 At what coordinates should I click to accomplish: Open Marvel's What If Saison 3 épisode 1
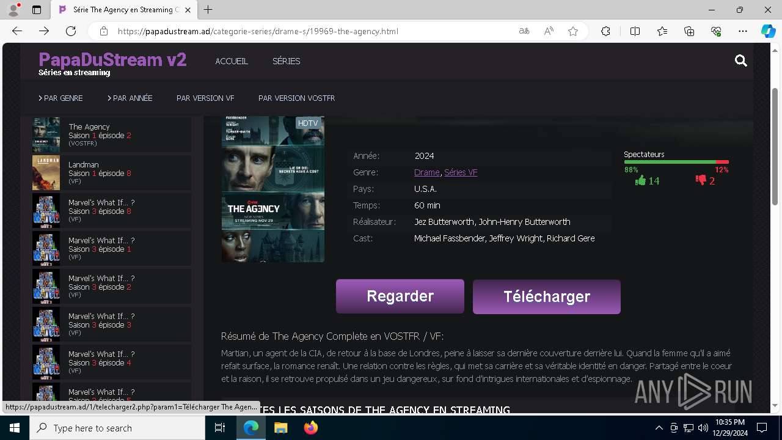[112, 249]
